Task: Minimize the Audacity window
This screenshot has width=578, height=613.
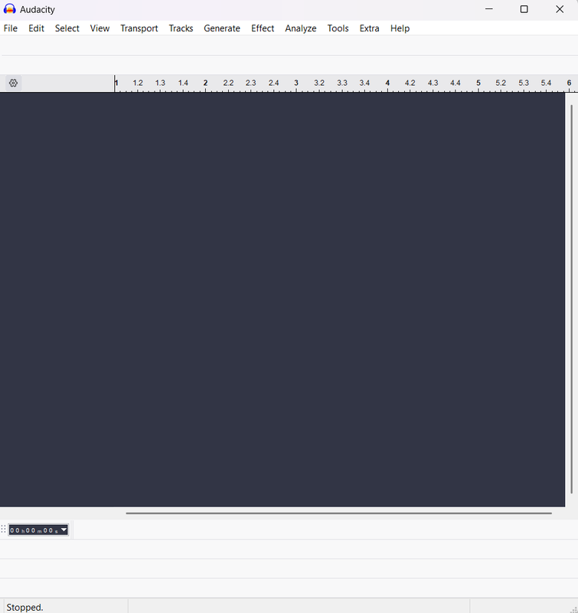Action: pyautogui.click(x=489, y=9)
